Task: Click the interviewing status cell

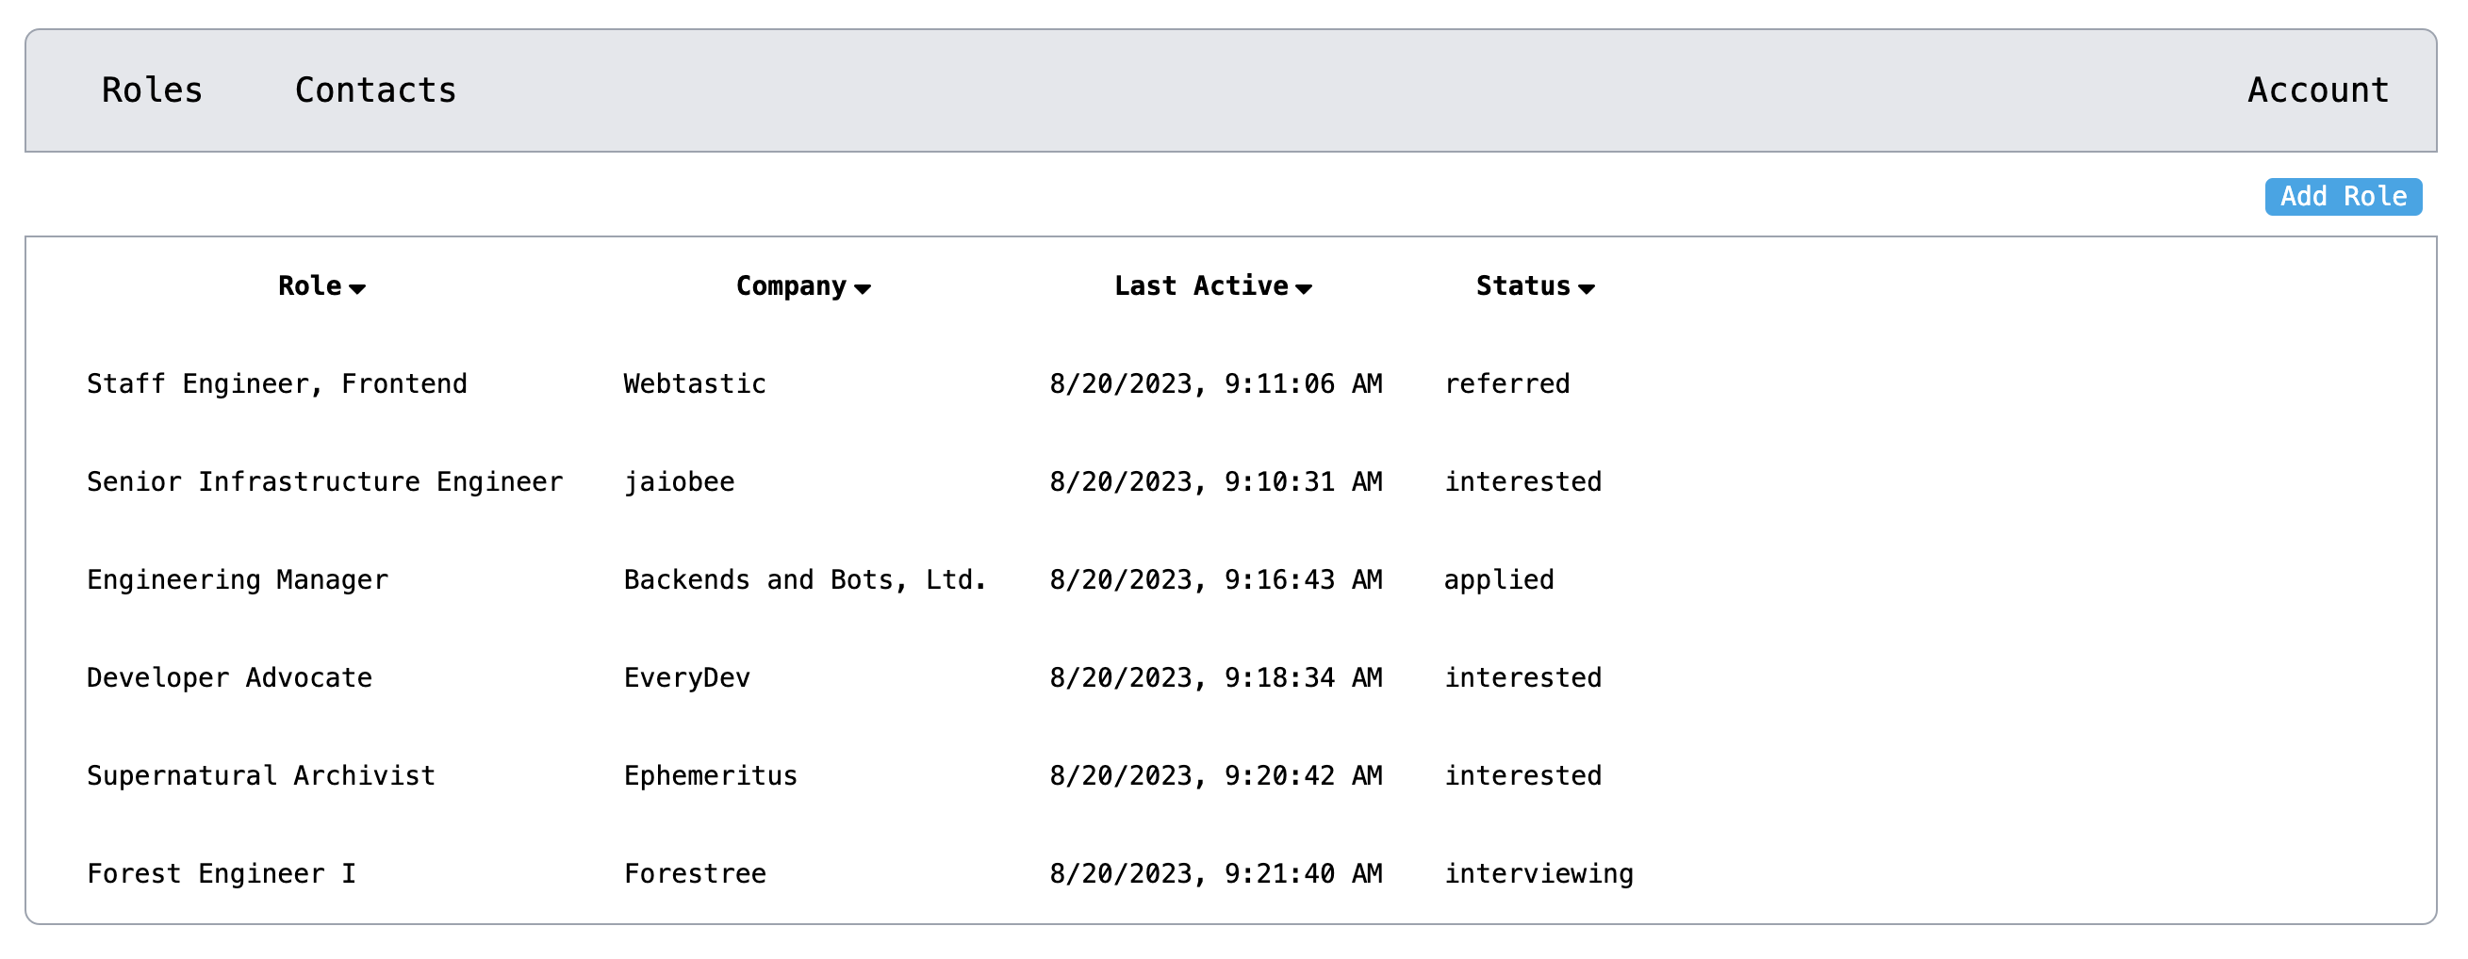Action: [x=1538, y=874]
